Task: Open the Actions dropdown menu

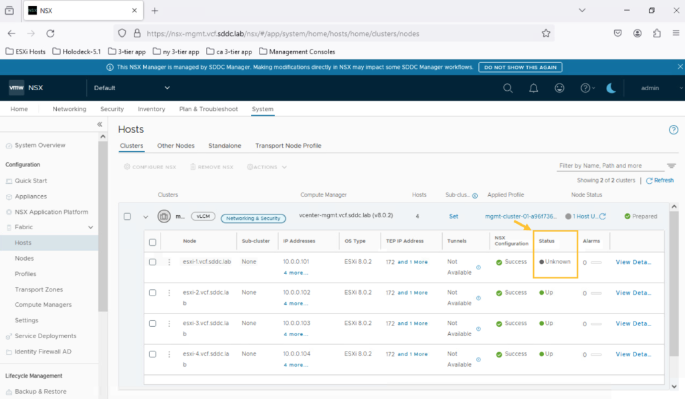Action: (x=267, y=167)
